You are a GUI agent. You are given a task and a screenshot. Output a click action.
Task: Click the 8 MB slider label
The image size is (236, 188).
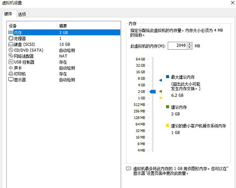click(141, 144)
